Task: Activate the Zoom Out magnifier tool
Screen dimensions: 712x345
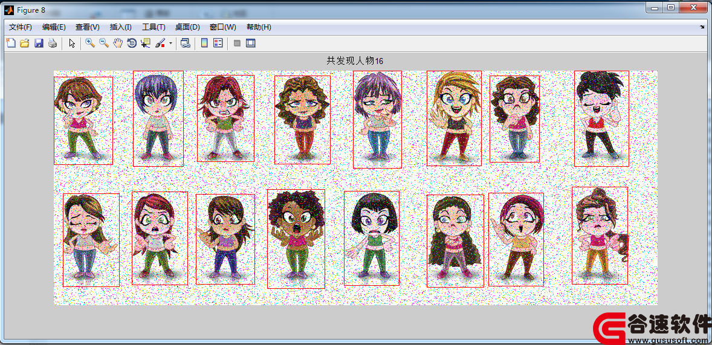Action: pyautogui.click(x=104, y=43)
